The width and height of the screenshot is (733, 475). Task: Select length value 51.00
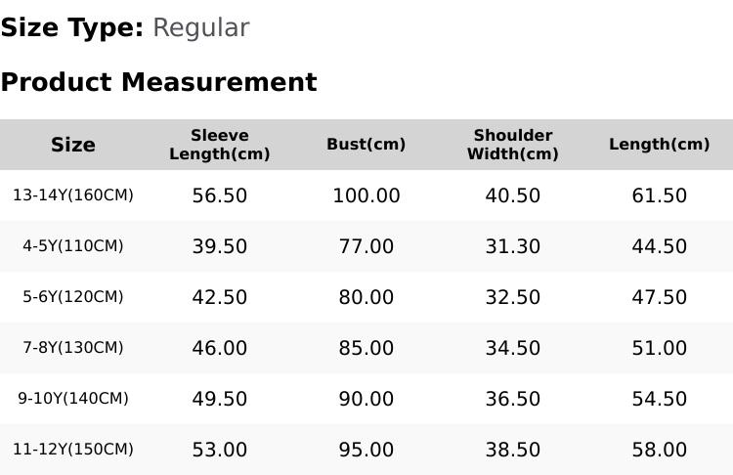click(x=659, y=348)
